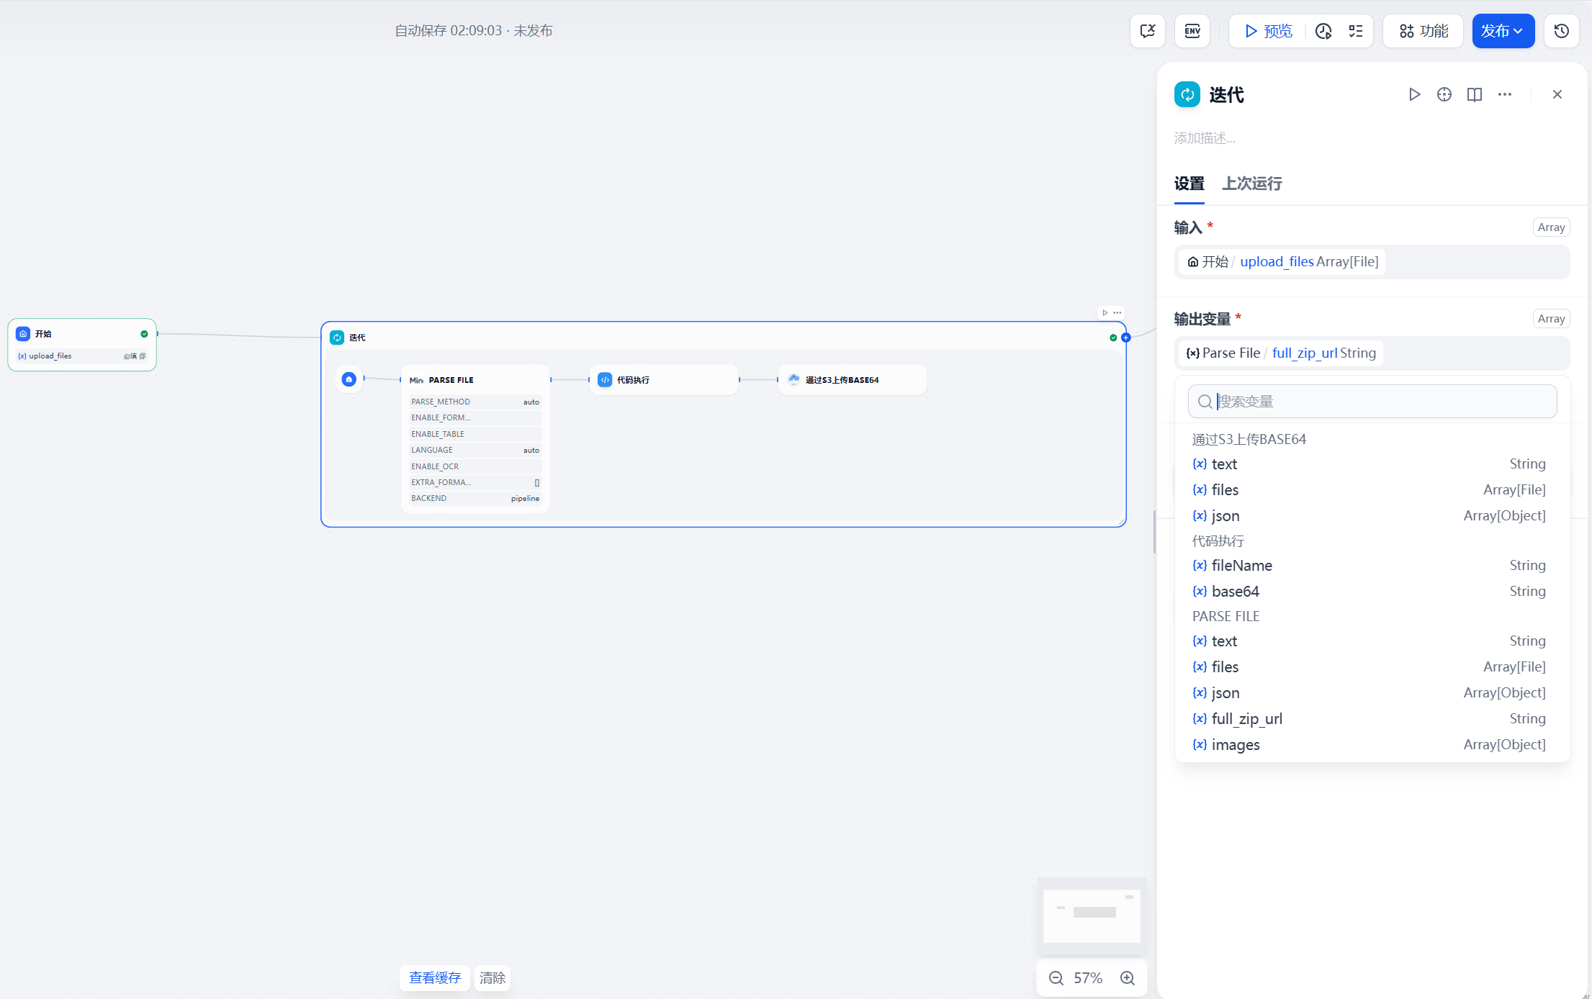The width and height of the screenshot is (1592, 999).
Task: Choose base64 variable under 代码执行
Action: point(1235,591)
